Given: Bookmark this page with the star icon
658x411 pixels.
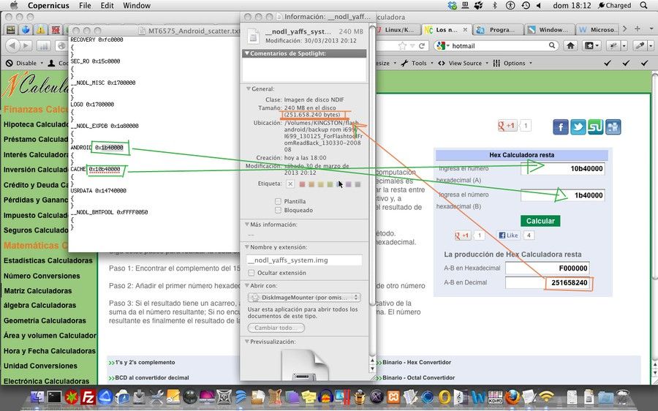Looking at the screenshot, I should [x=402, y=46].
